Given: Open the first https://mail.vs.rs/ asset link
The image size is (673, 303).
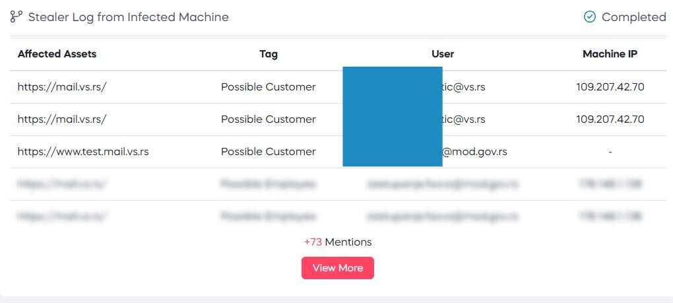Looking at the screenshot, I should (62, 86).
